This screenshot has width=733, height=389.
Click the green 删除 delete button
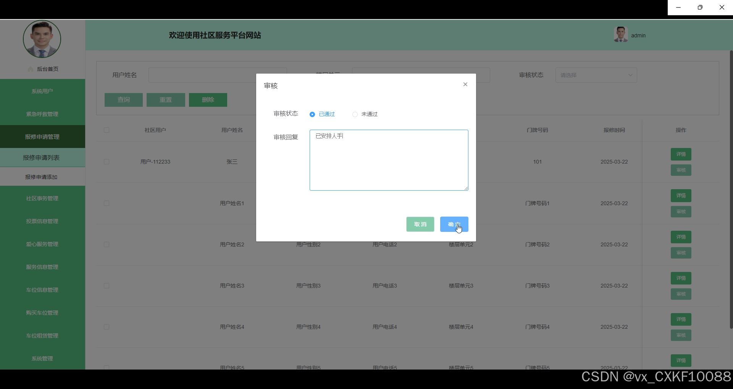pos(208,100)
